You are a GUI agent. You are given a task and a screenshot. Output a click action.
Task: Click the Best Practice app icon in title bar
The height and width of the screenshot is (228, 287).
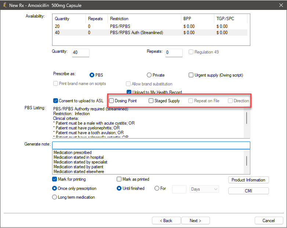4,5
